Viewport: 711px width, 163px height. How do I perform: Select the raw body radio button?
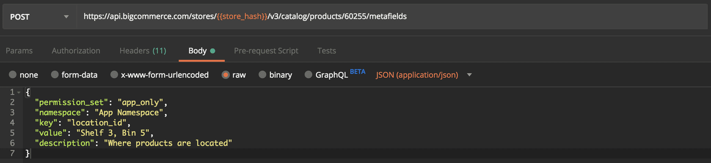point(226,75)
